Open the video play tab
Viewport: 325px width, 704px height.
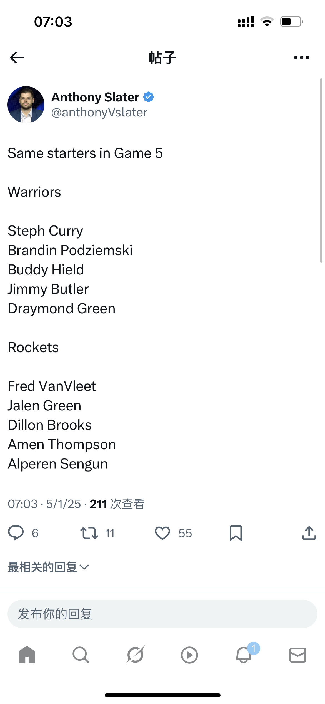pos(189,655)
